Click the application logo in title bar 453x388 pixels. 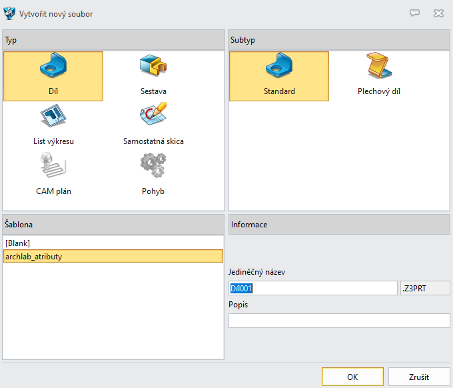click(x=9, y=13)
